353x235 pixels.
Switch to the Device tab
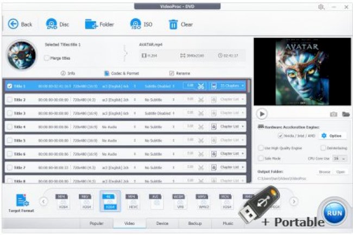pos(162,223)
